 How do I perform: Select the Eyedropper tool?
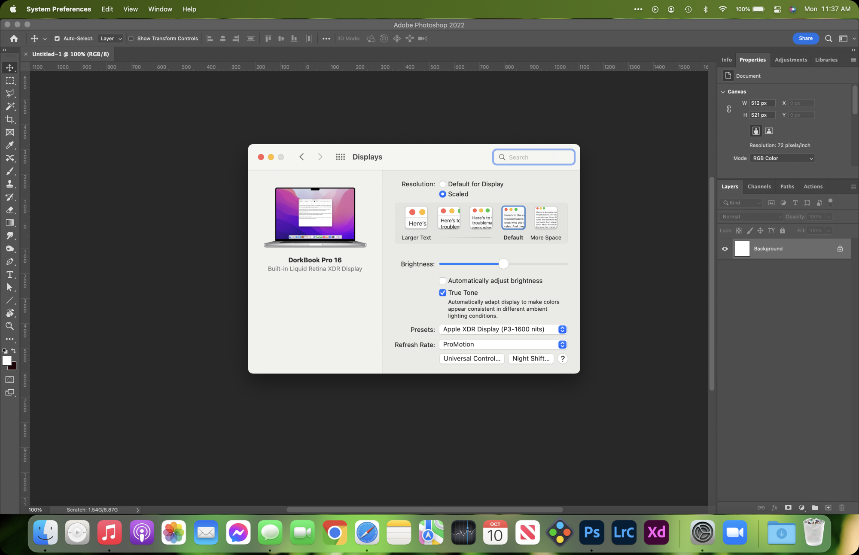click(x=9, y=145)
